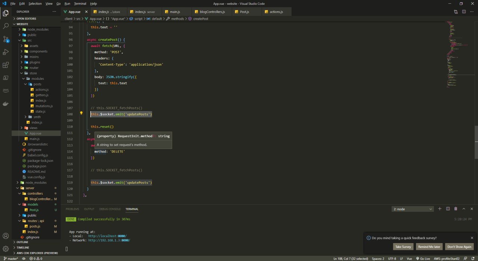
Task: Open the Run and Debug view
Action: (6, 52)
